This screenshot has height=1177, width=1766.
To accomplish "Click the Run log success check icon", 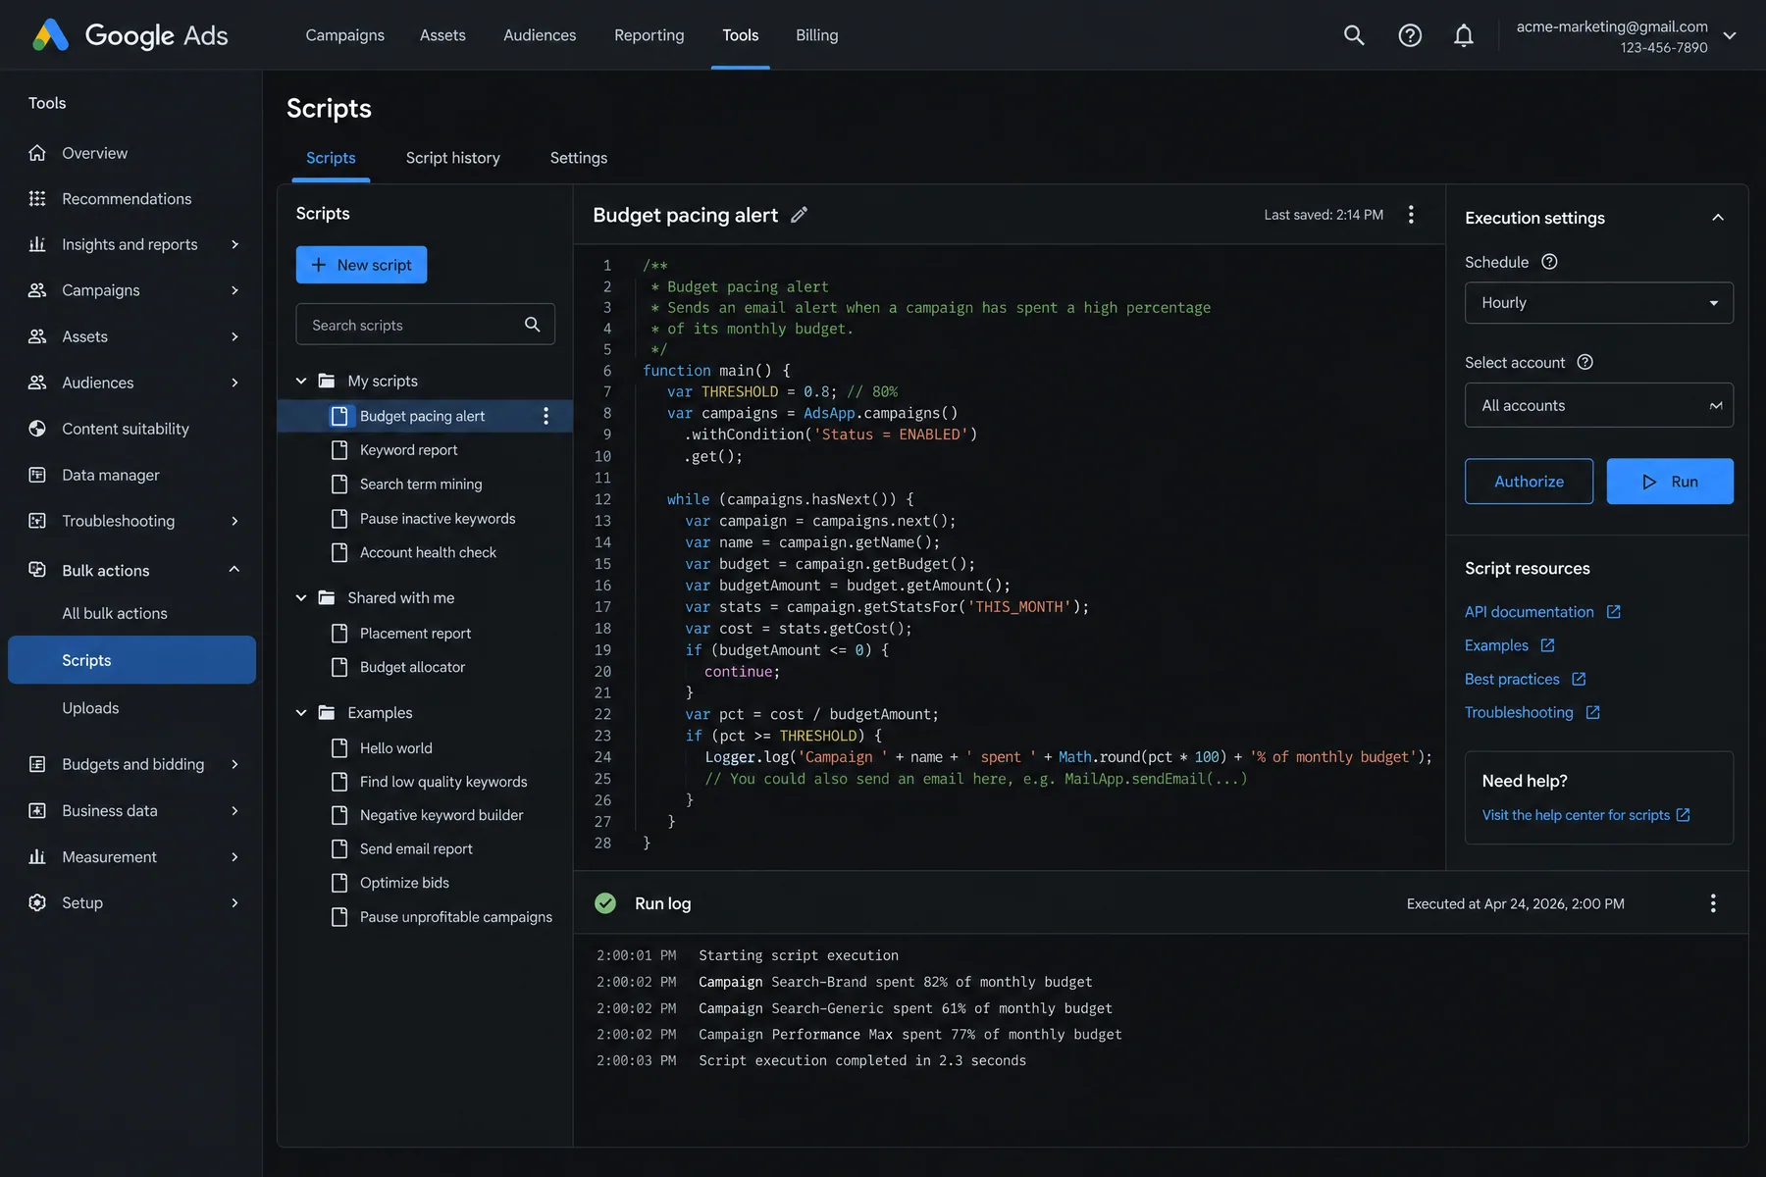I will pos(605,903).
